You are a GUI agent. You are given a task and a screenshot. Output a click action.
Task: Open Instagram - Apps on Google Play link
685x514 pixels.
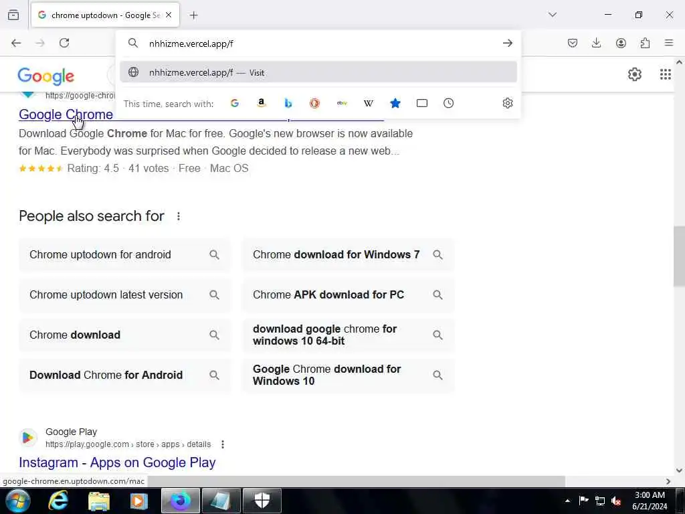coord(117,462)
